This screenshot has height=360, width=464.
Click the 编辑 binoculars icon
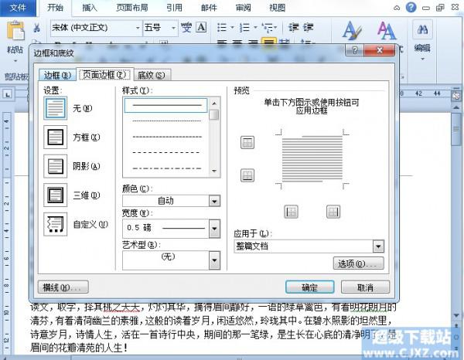pyautogui.click(x=422, y=29)
